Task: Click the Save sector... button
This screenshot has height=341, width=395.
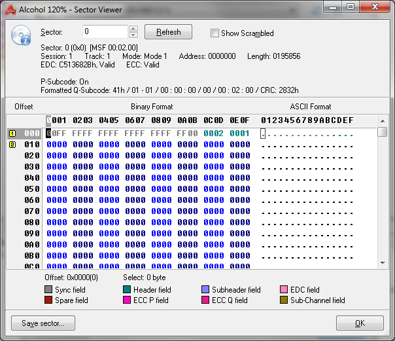Action: point(43,323)
